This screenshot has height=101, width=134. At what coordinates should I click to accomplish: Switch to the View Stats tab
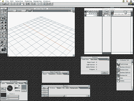(x=94, y=59)
